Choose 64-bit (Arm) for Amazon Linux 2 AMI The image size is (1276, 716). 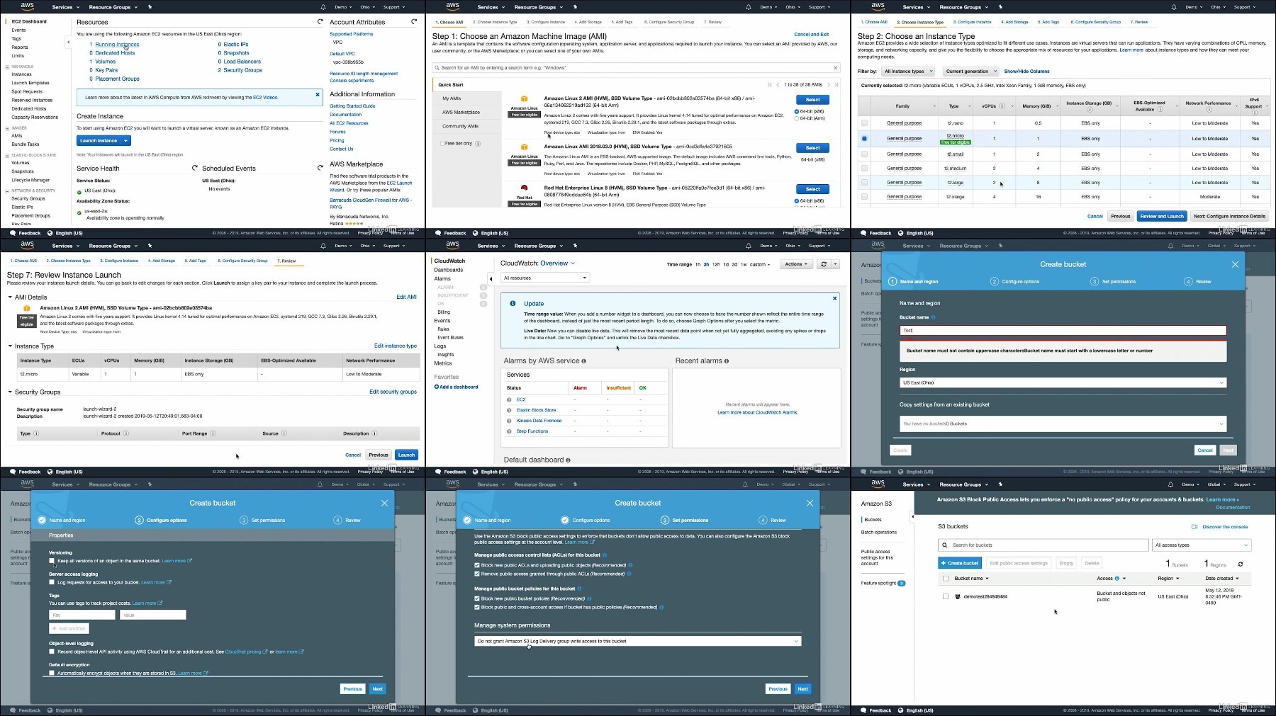797,118
